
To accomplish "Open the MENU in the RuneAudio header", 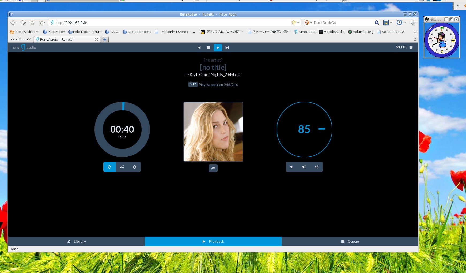I will [404, 47].
